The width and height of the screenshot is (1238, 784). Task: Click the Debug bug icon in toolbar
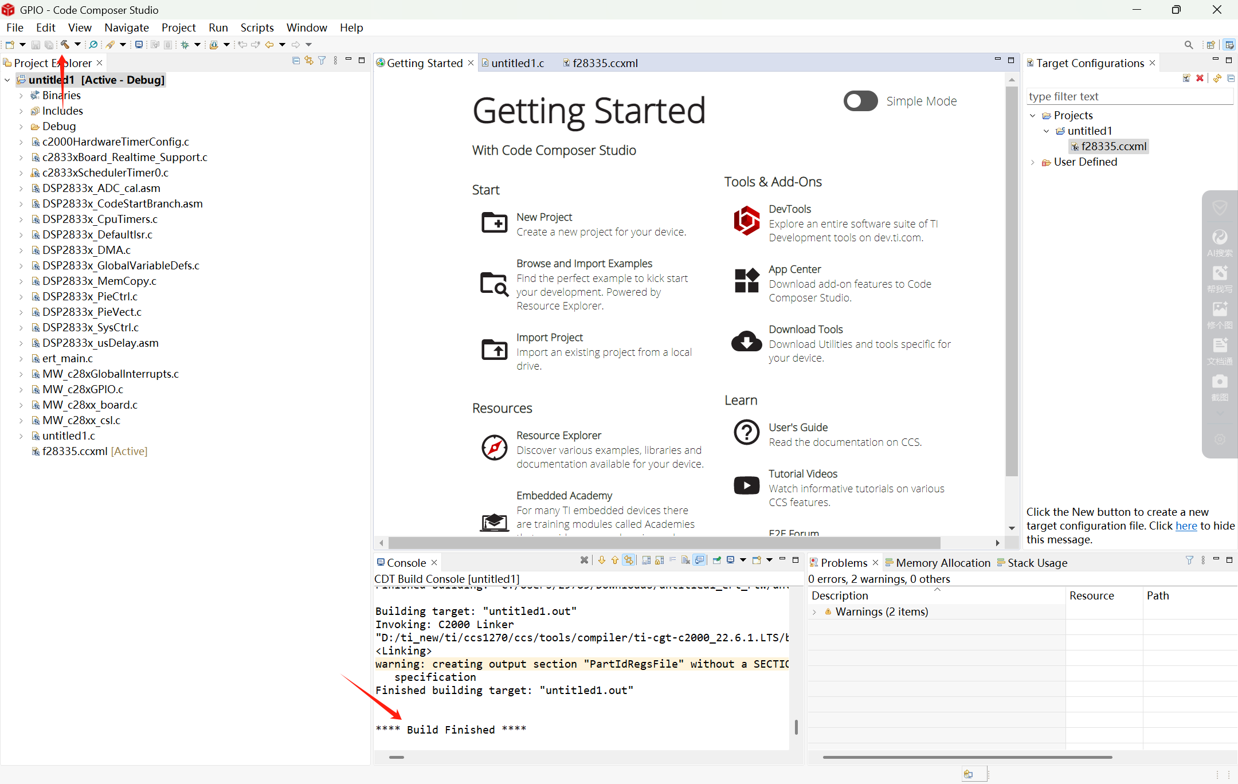tap(185, 44)
